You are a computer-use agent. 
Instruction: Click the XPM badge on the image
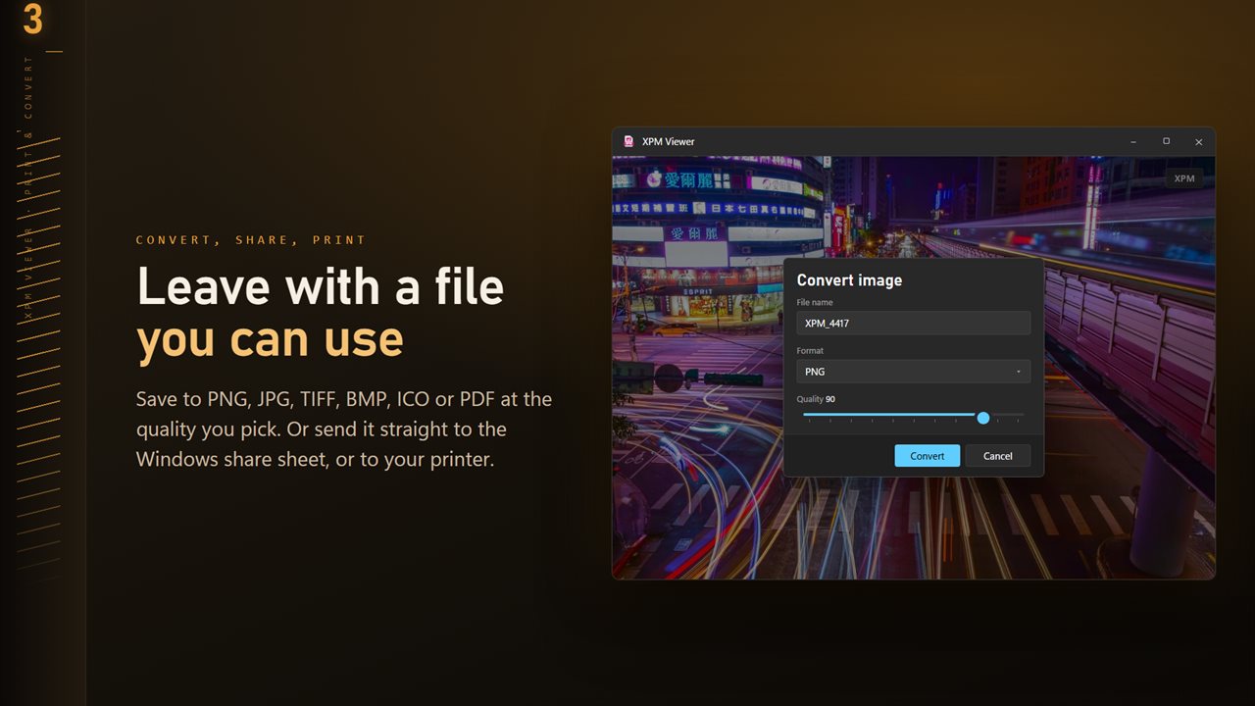(1184, 178)
